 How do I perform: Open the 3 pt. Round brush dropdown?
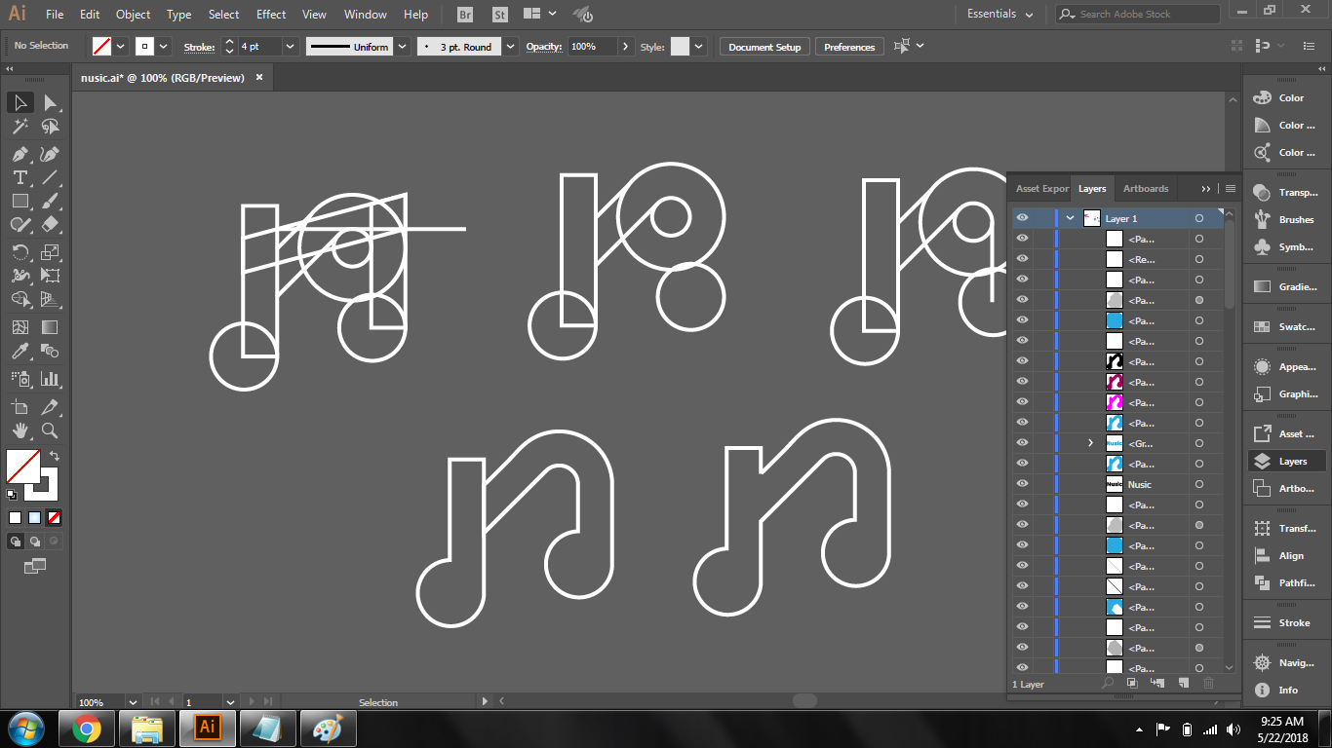click(511, 47)
